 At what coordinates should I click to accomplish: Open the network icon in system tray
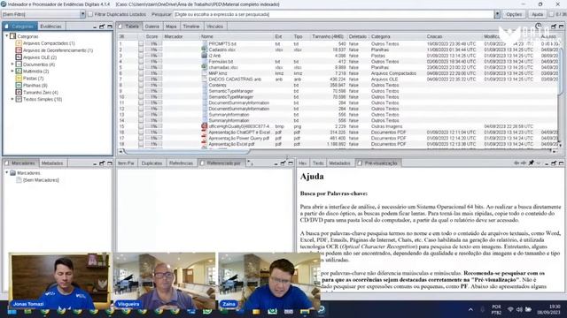(x=510, y=309)
